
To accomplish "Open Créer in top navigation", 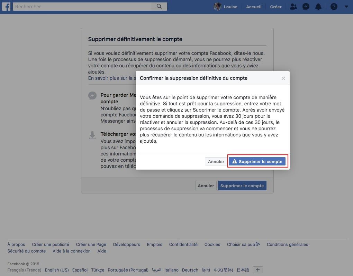I will [x=276, y=7].
